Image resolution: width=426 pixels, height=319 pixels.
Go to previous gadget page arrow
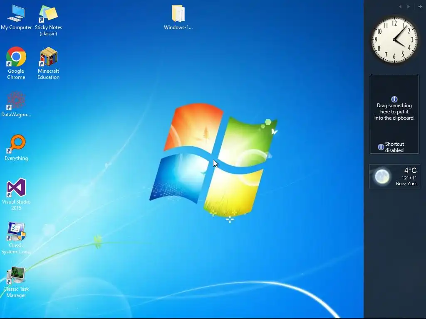pos(400,7)
